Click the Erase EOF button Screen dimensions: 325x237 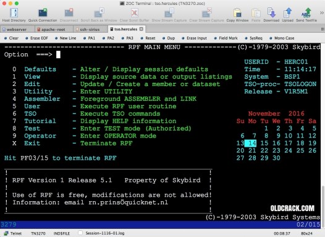coord(36,38)
